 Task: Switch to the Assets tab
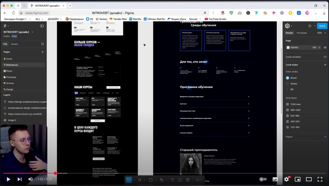point(14,44)
